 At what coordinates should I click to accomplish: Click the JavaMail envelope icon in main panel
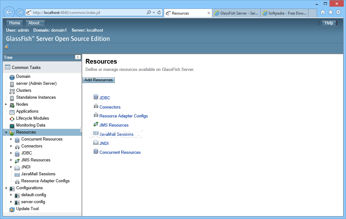(96, 133)
